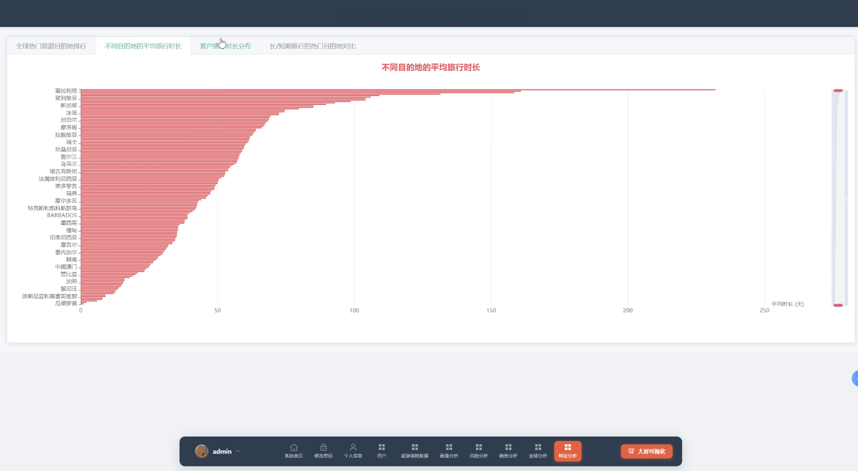The image size is (858, 471).
Task: Click the 赞比亚 axis label
Action: pyautogui.click(x=69, y=274)
